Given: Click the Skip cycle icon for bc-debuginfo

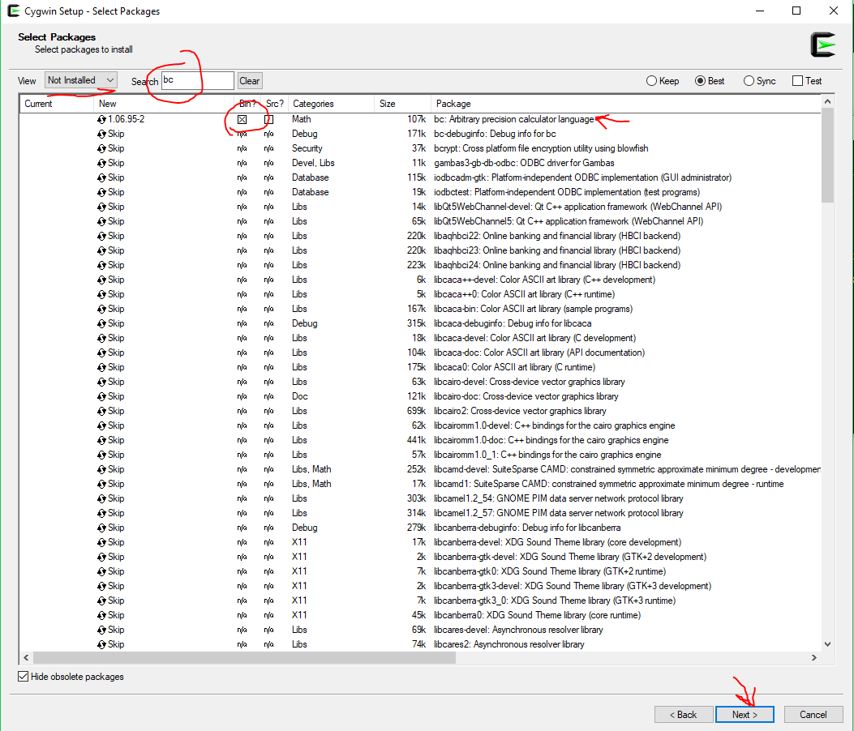Looking at the screenshot, I should 101,134.
